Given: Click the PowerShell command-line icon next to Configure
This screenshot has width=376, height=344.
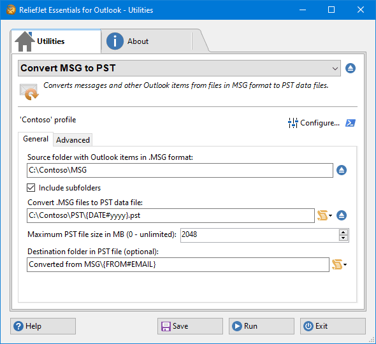Looking at the screenshot, I should click(x=351, y=123).
